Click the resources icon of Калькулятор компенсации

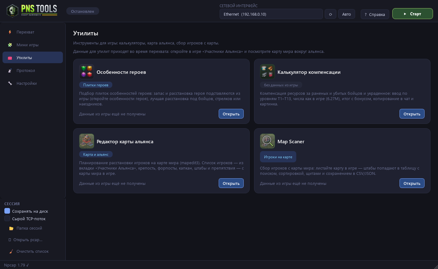[x=267, y=72]
